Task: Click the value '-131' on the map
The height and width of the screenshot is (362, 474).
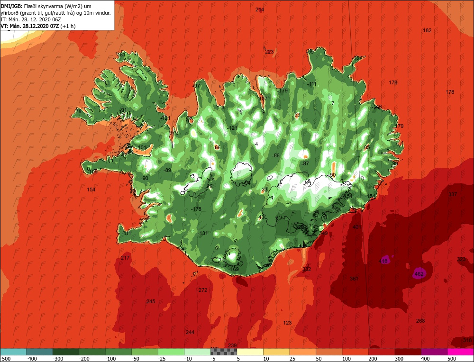Action: click(203, 233)
